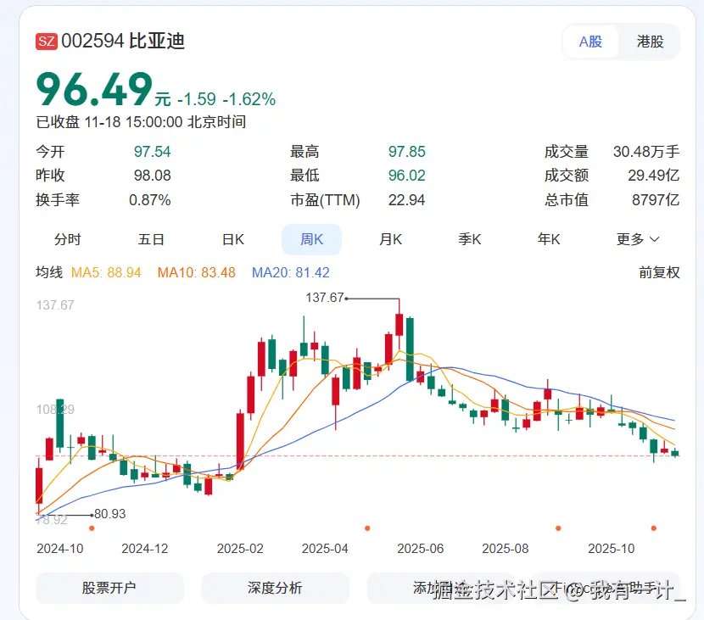Screen dimensions: 704x620
Task: Open the 前复权 price adjustment selector
Action: pyautogui.click(x=659, y=273)
